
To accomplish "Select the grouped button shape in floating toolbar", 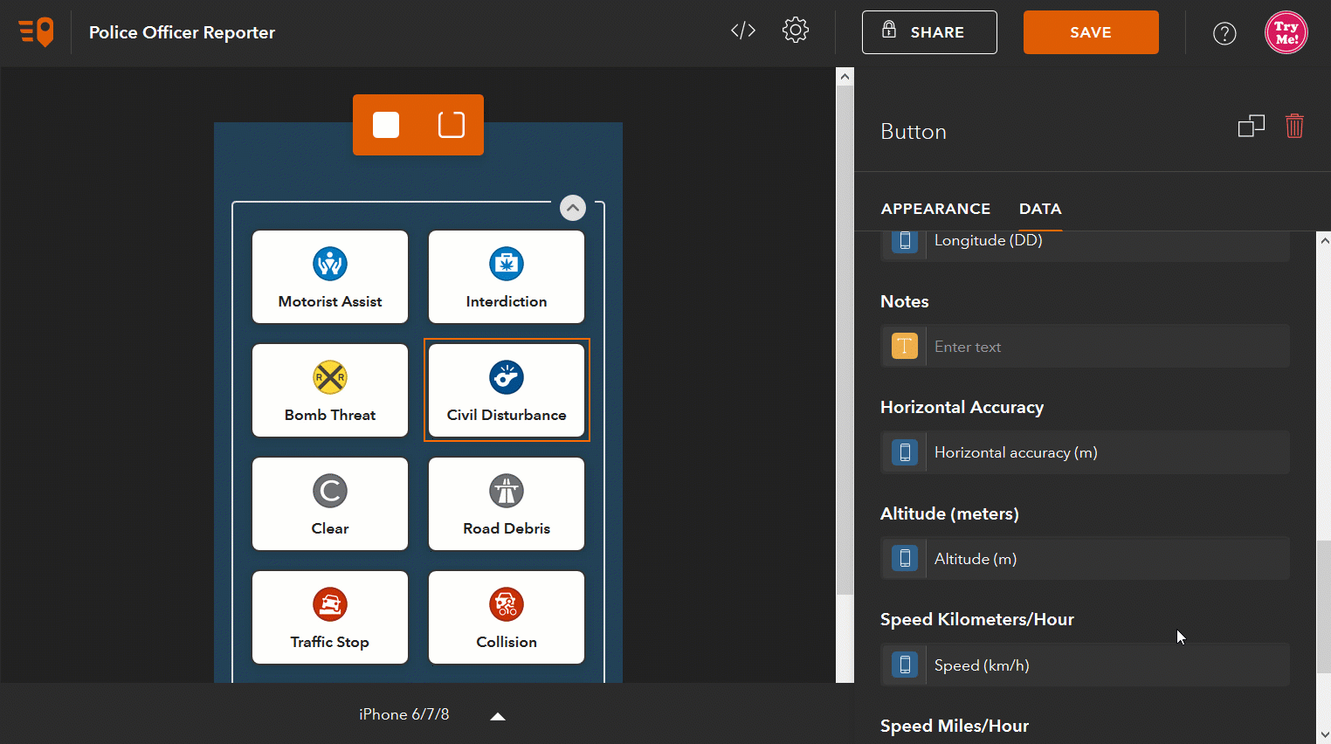I will point(451,124).
